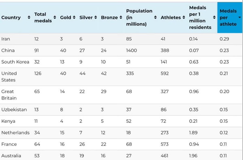Screen dimensions: 243x160
Task: Click the Silver column sort icon
Action: [96, 17]
